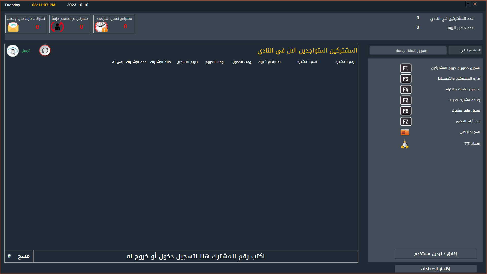Click the suspended subscribers person icon
This screenshot has width=487, height=274.
[57, 27]
